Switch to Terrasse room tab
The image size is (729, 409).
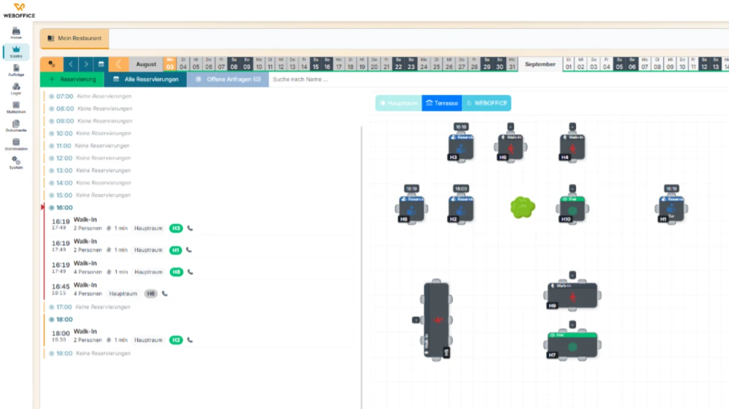click(442, 103)
